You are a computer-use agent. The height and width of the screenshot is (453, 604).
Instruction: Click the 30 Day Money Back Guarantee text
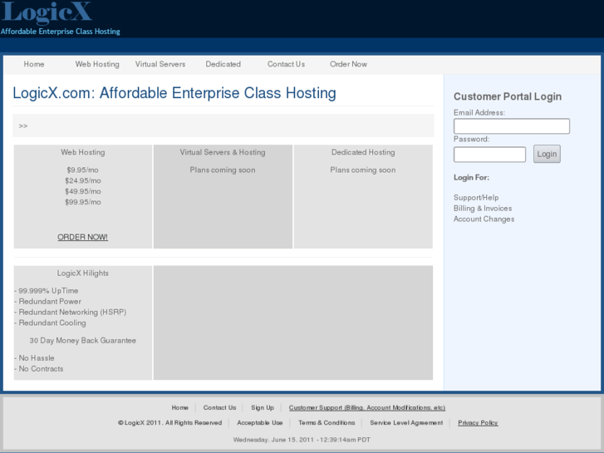click(83, 341)
